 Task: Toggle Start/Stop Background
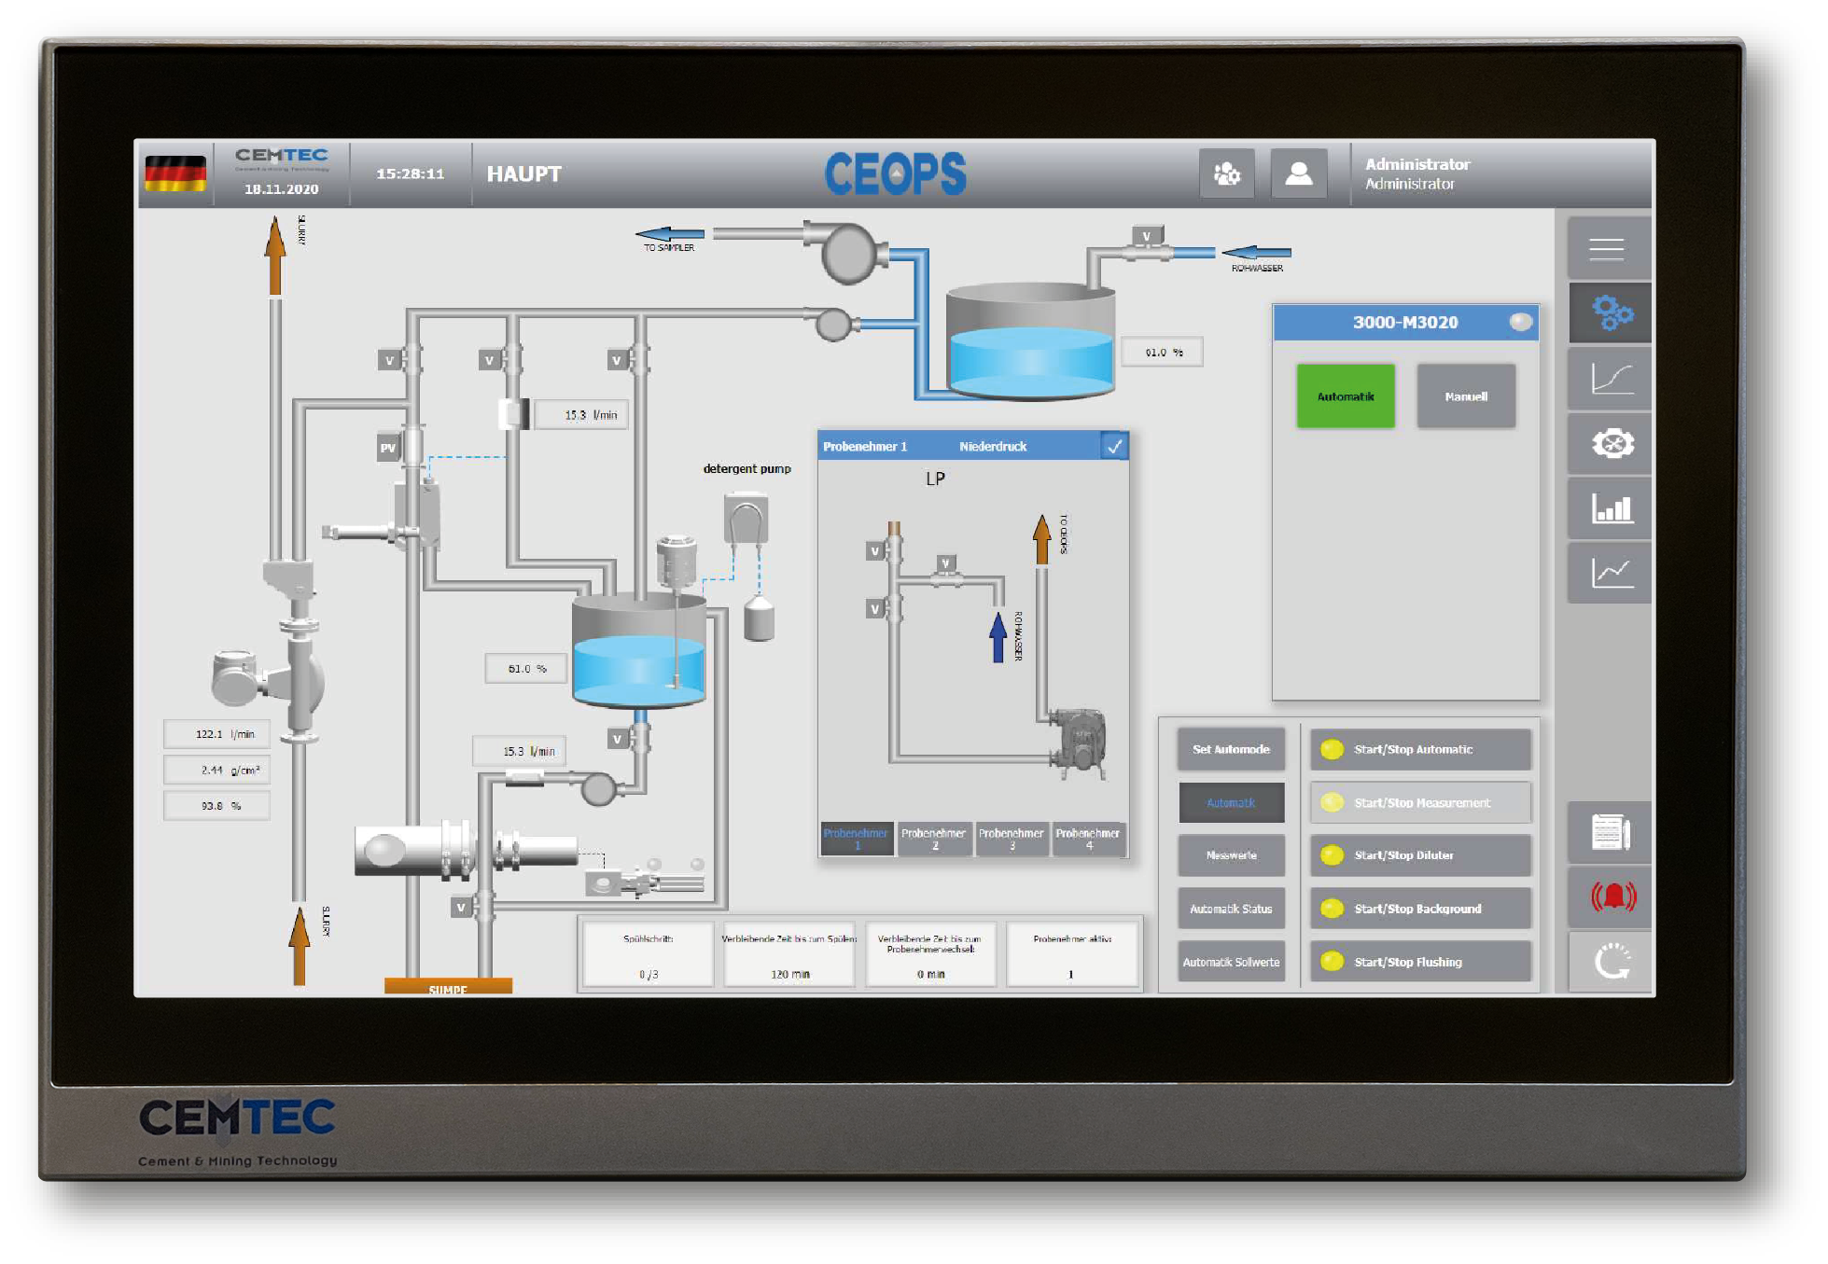pyautogui.click(x=1420, y=909)
